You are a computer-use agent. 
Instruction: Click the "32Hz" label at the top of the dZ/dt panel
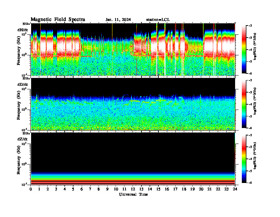pos(26,133)
